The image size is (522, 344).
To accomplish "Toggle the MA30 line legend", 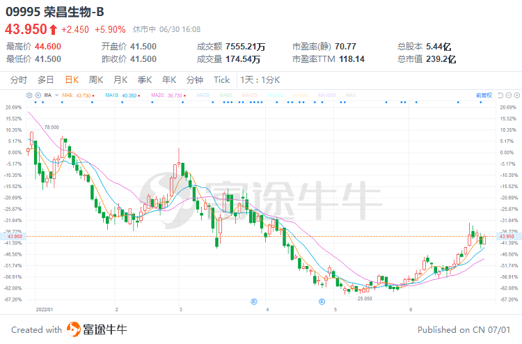I will [203, 95].
